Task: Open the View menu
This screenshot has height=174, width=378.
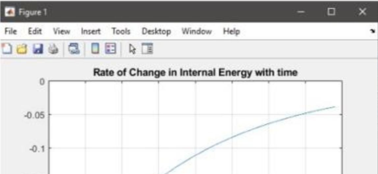Action: (62, 31)
